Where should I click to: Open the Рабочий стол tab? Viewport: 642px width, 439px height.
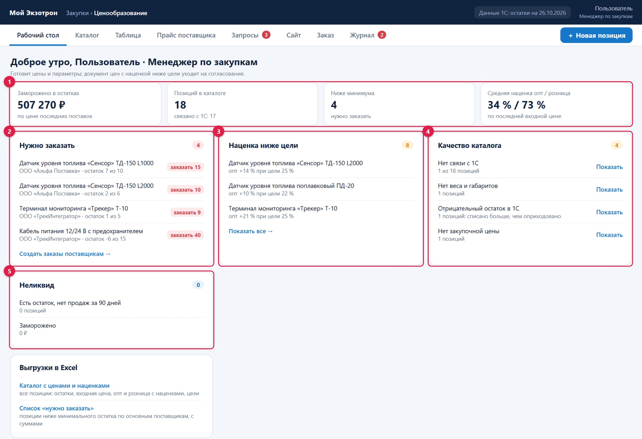click(x=38, y=35)
